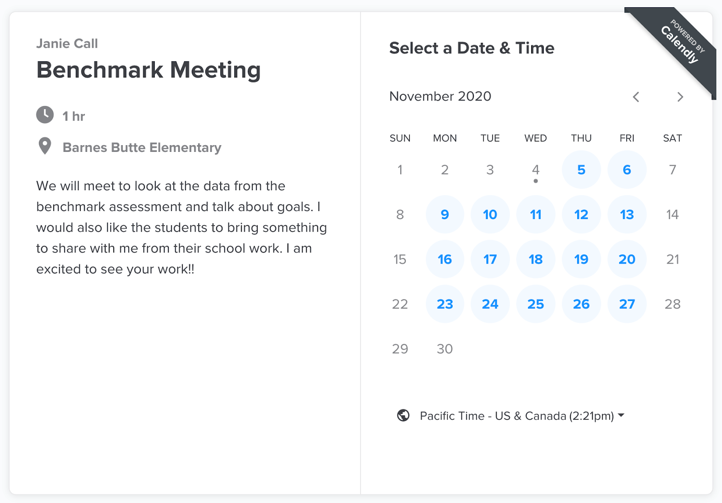Select November 5 on the calendar
722x503 pixels.
click(x=581, y=169)
